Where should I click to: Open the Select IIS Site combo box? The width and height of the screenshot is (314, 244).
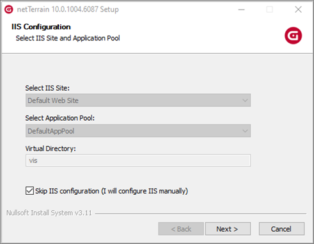(x=138, y=100)
